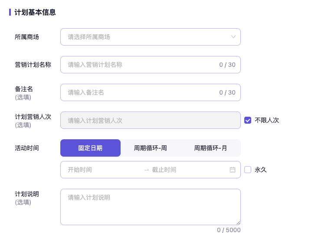Click the 计划基本信息 section heading
318x233 pixels.
point(35,12)
